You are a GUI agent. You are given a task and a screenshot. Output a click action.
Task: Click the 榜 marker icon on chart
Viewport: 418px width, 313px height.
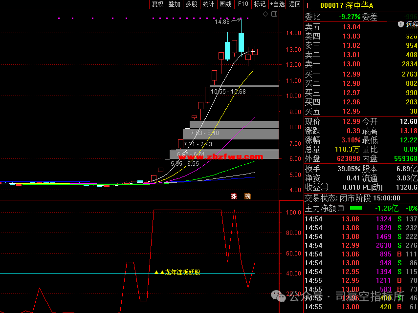pos(248,196)
